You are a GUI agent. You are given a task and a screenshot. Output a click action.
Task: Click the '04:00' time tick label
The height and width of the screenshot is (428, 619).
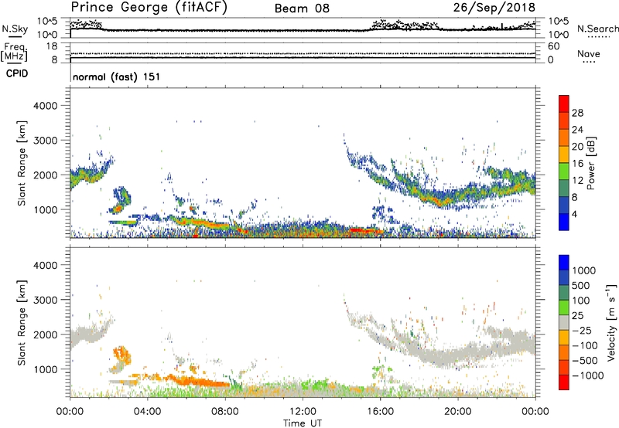[x=147, y=412]
